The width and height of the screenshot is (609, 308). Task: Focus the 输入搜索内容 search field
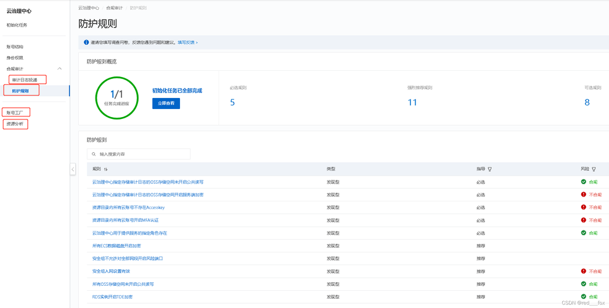(x=139, y=154)
